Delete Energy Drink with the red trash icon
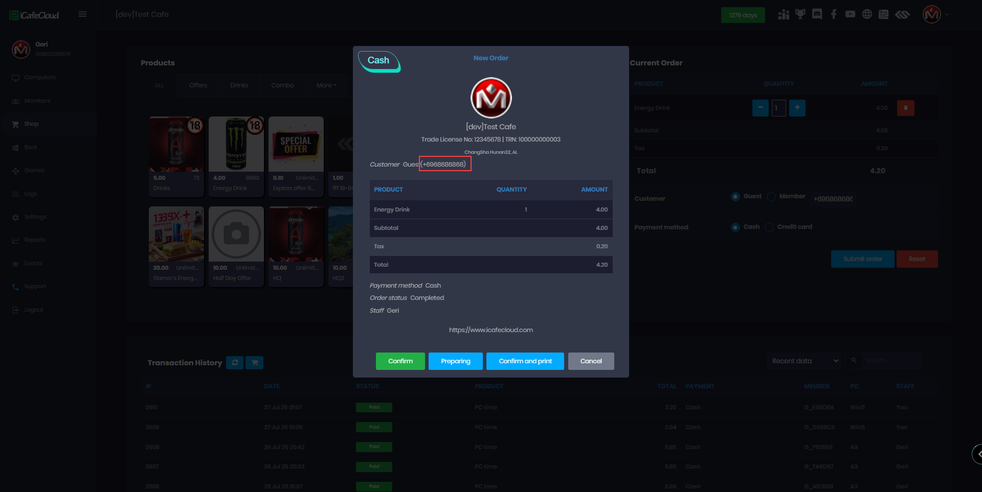Screen dimensions: 982x492 coord(906,108)
